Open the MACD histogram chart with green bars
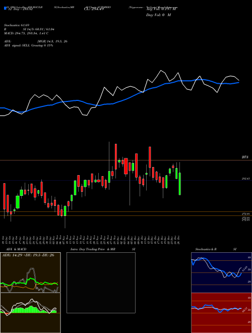Viewport: 252px width, 333px height. [30, 313]
